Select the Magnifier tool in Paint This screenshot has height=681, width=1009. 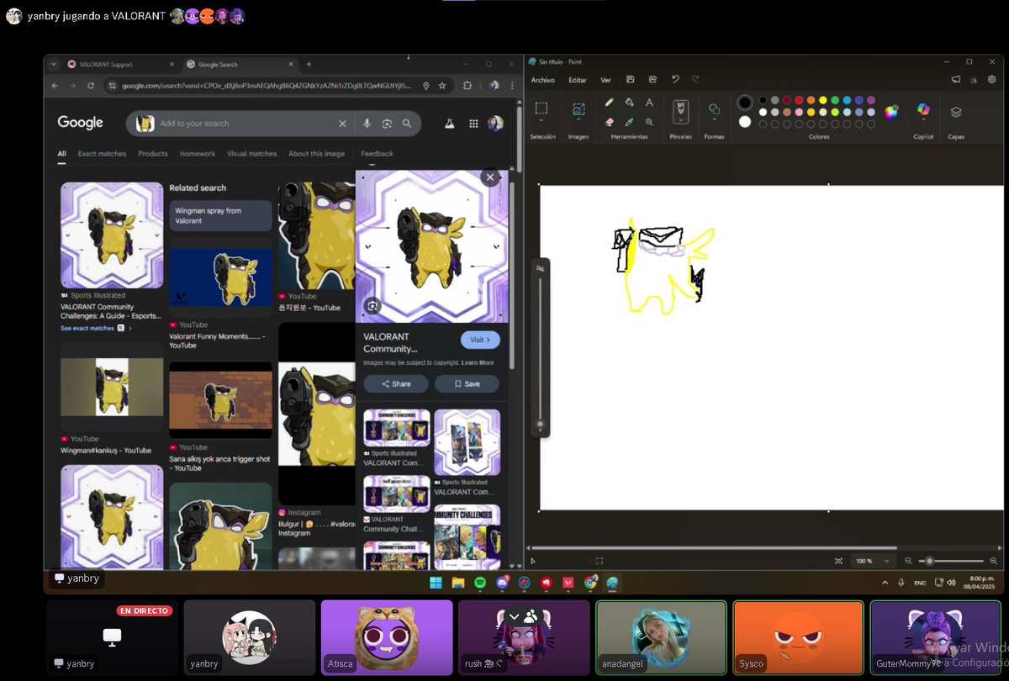pyautogui.click(x=649, y=122)
